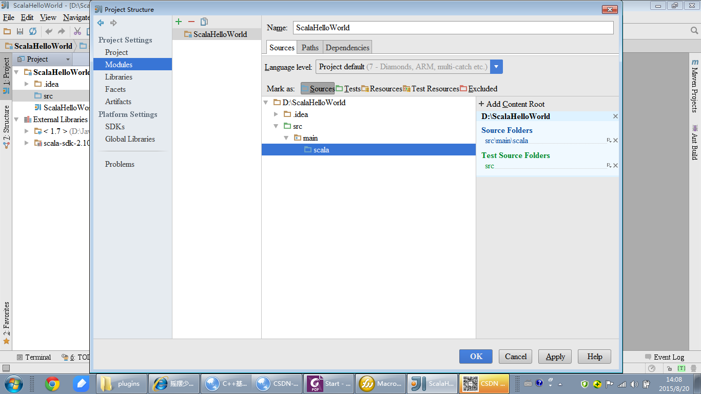
Task: Click Add Content Root
Action: tap(511, 104)
